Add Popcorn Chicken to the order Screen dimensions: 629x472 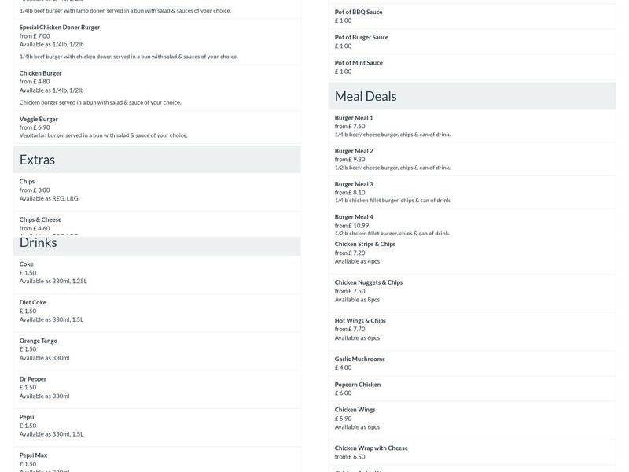pyautogui.click(x=358, y=385)
